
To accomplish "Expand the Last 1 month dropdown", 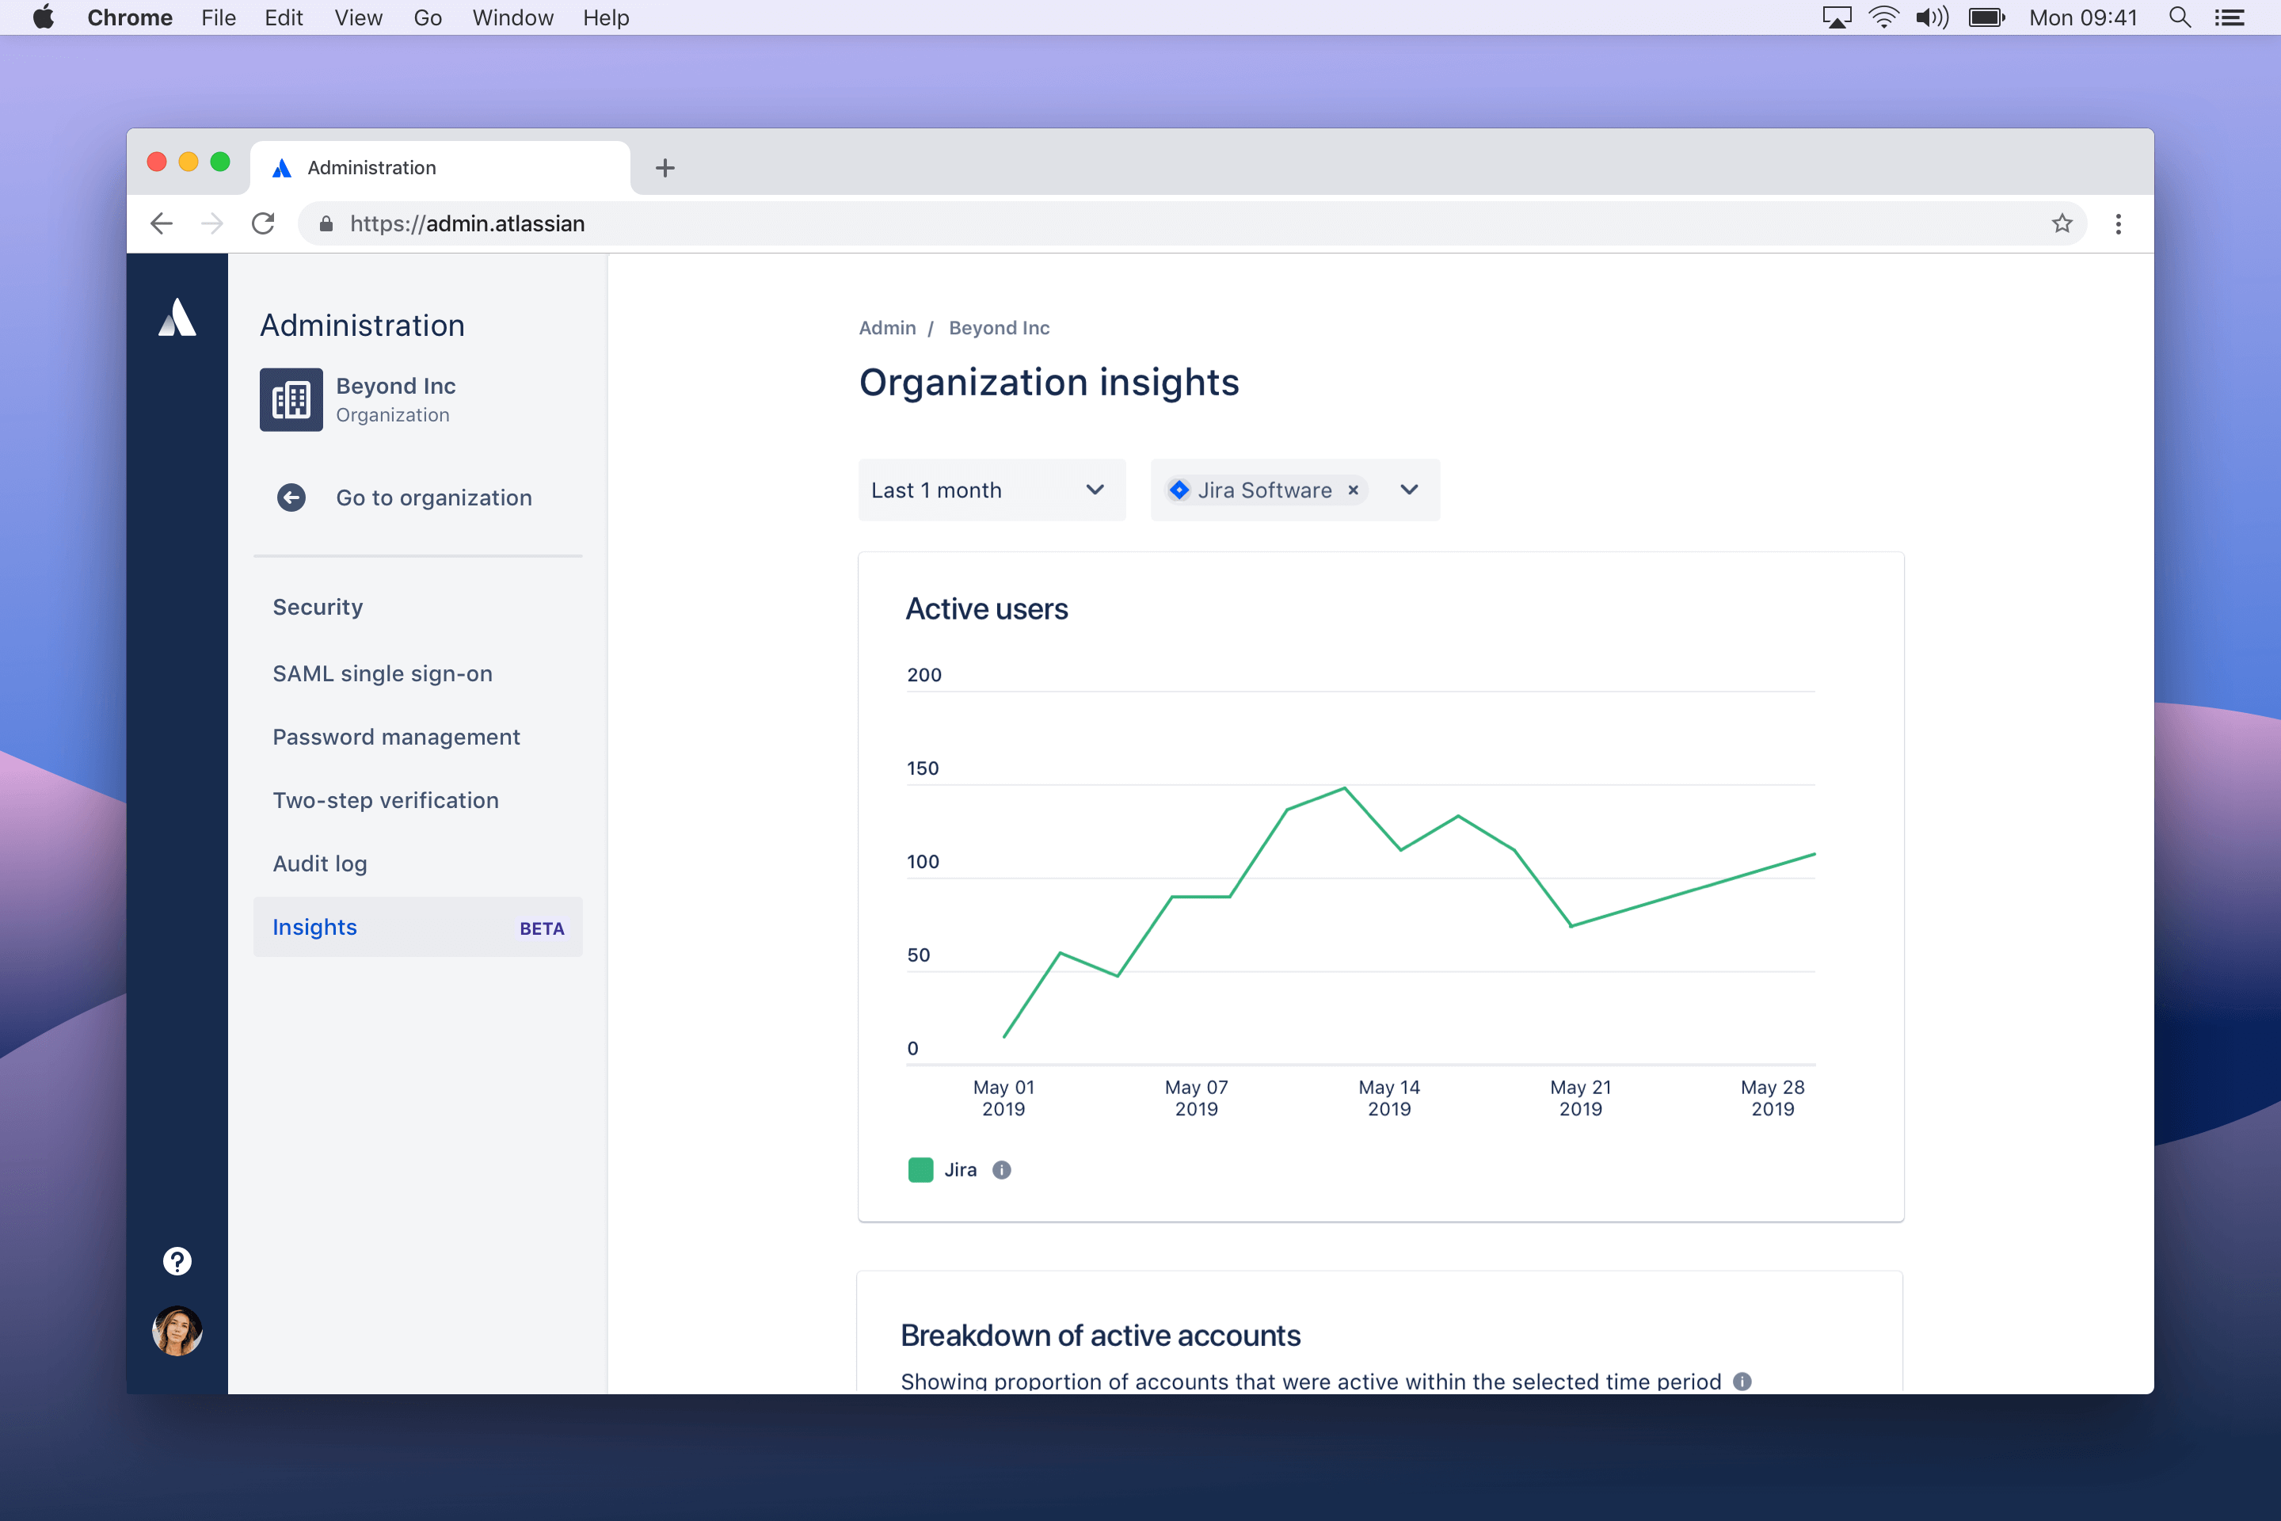I will tap(991, 489).
